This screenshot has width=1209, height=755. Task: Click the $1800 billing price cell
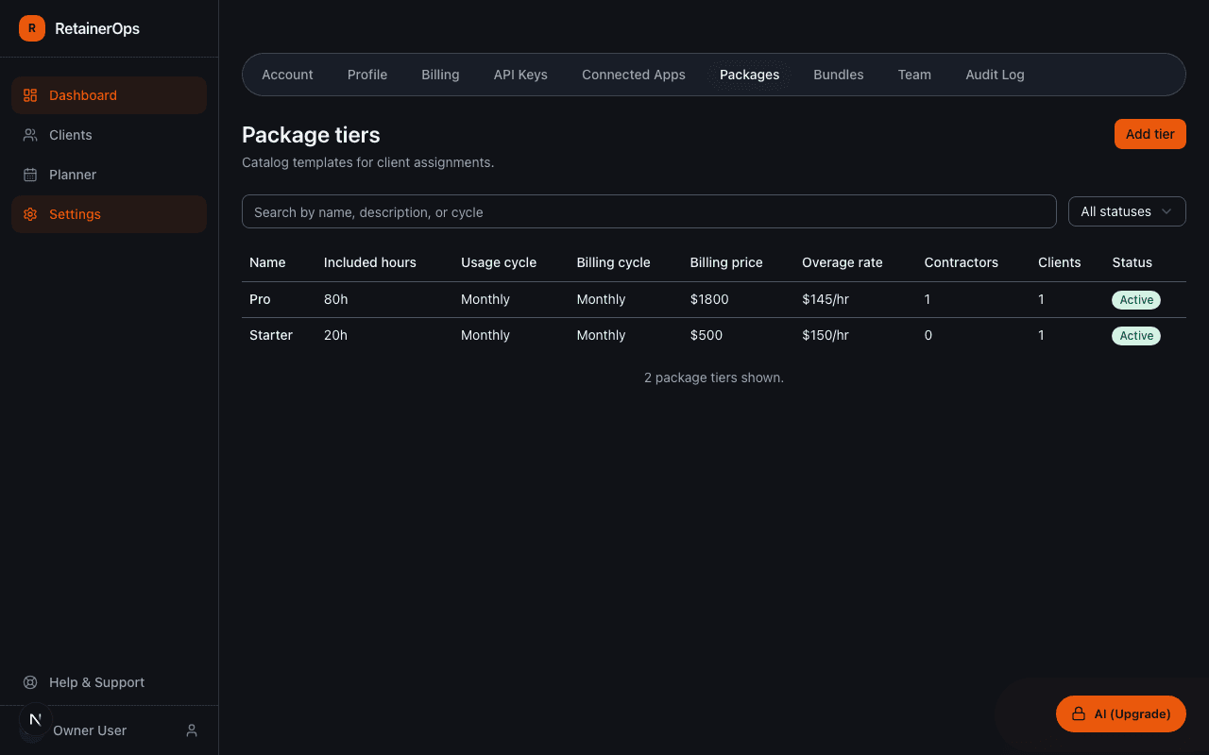(709, 299)
